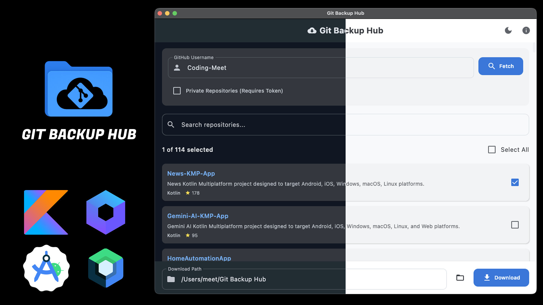Click the cloud download icon in header
Image resolution: width=543 pixels, height=305 pixels.
pyautogui.click(x=312, y=30)
